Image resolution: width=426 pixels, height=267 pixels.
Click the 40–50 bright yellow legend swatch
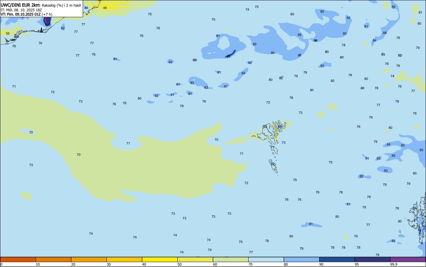tap(160, 259)
